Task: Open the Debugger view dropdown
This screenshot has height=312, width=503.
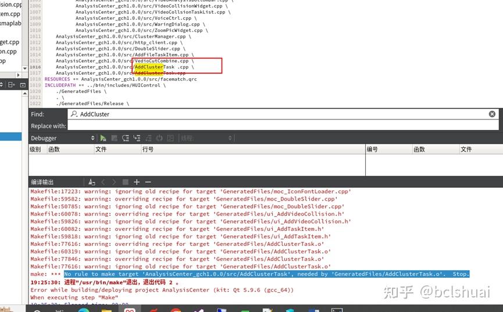Action: (x=62, y=138)
